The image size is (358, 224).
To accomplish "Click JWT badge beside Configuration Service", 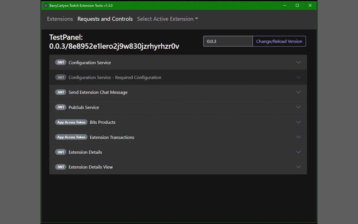I will pyautogui.click(x=61, y=62).
